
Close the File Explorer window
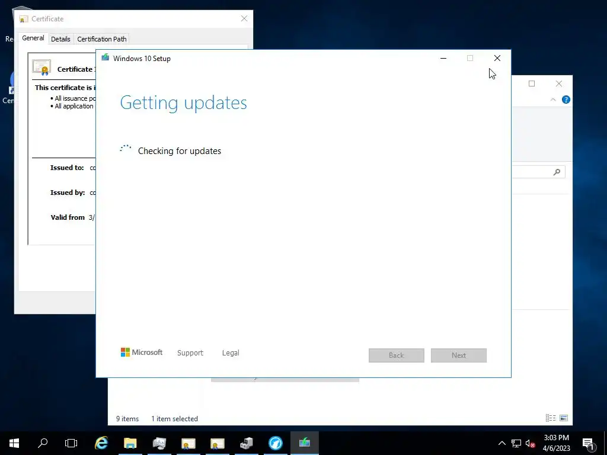coord(559,84)
